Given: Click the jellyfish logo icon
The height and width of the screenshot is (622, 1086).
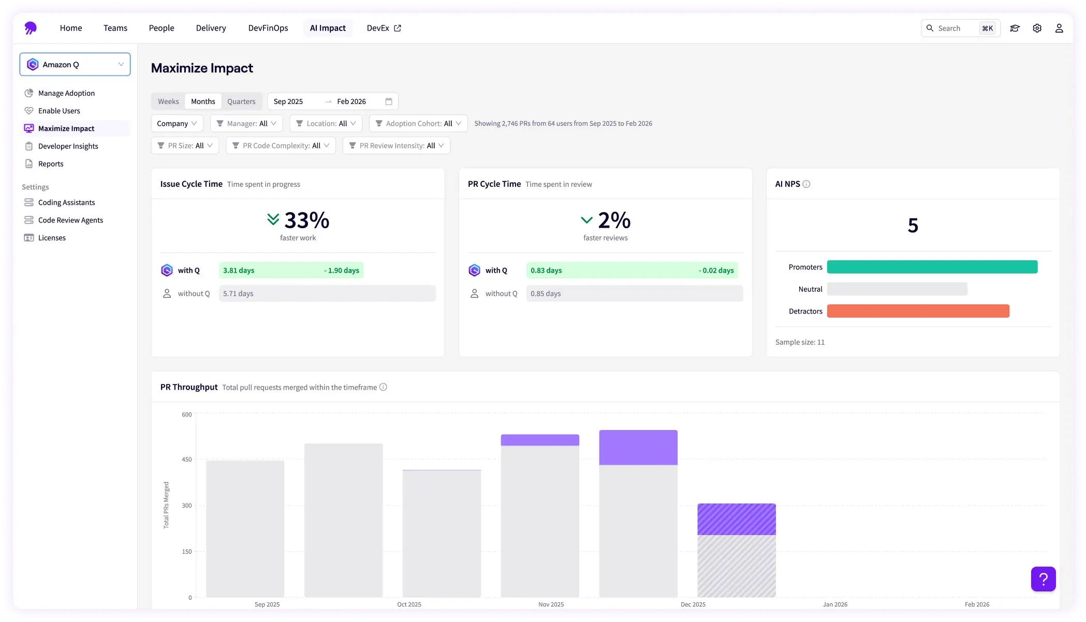Looking at the screenshot, I should (x=31, y=28).
